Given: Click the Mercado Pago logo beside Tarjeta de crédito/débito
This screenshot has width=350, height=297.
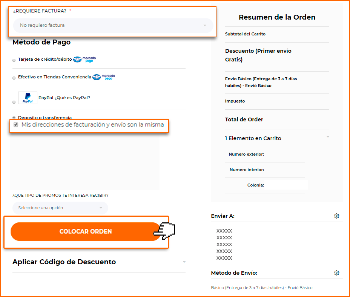Looking at the screenshot, I should [x=84, y=59].
